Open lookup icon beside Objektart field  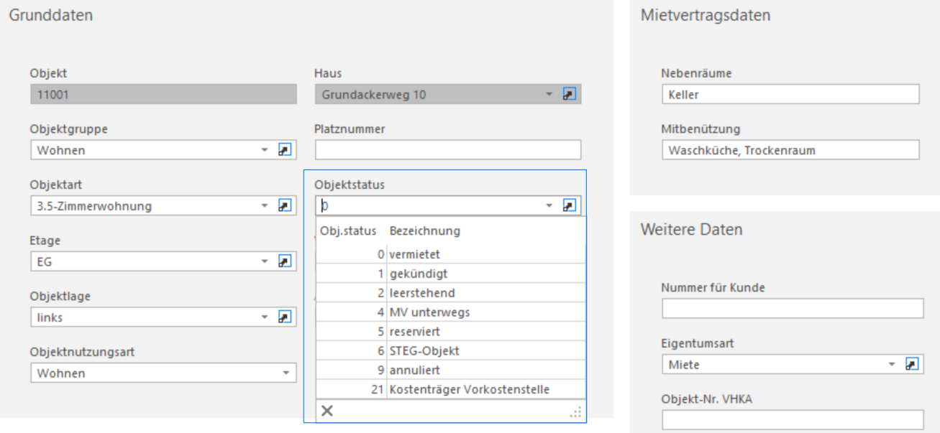[x=285, y=206]
